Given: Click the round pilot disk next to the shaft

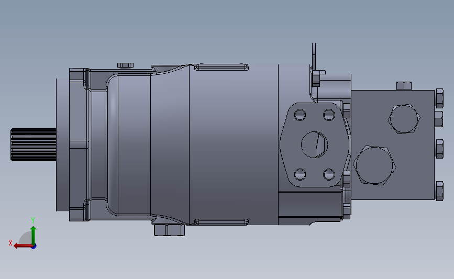Looking at the screenshot, I should (x=62, y=144).
